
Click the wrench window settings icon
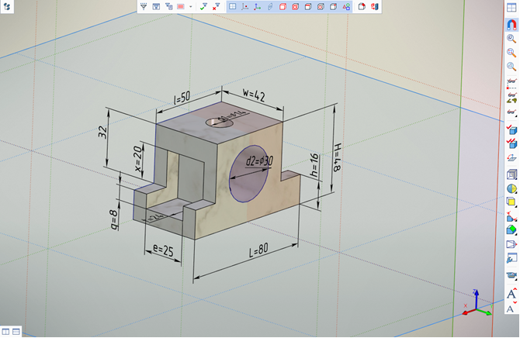[x=511, y=258]
